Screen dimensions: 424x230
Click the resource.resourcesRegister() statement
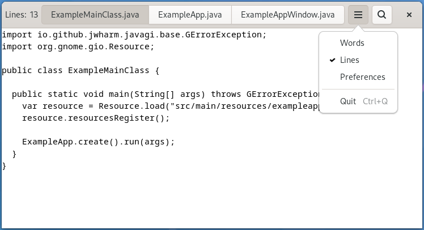[x=95, y=118]
